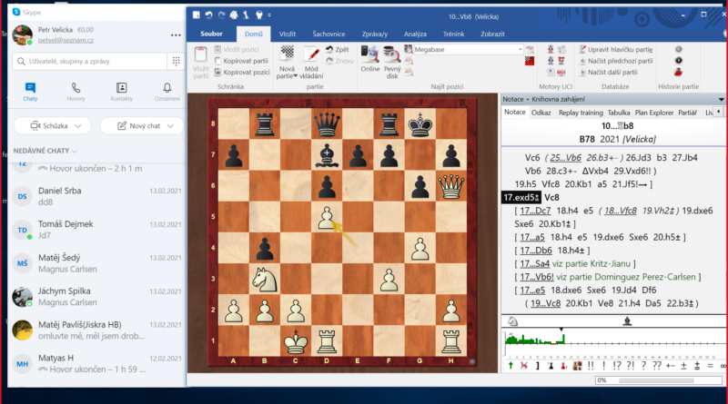
Task: Open Skype more options three dots
Action: (176, 35)
